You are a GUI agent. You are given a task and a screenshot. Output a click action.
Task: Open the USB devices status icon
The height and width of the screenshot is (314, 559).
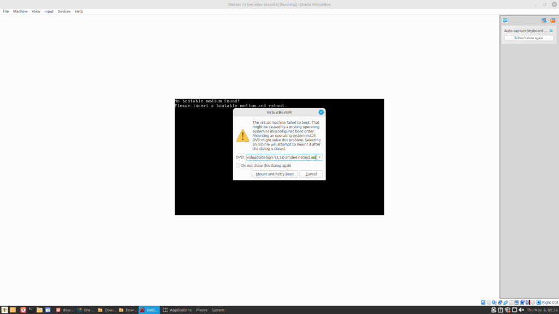[506, 302]
